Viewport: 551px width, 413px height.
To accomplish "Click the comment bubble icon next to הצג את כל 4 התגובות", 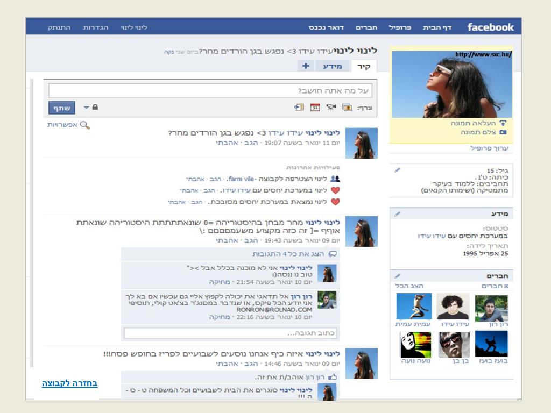I will coord(333,254).
